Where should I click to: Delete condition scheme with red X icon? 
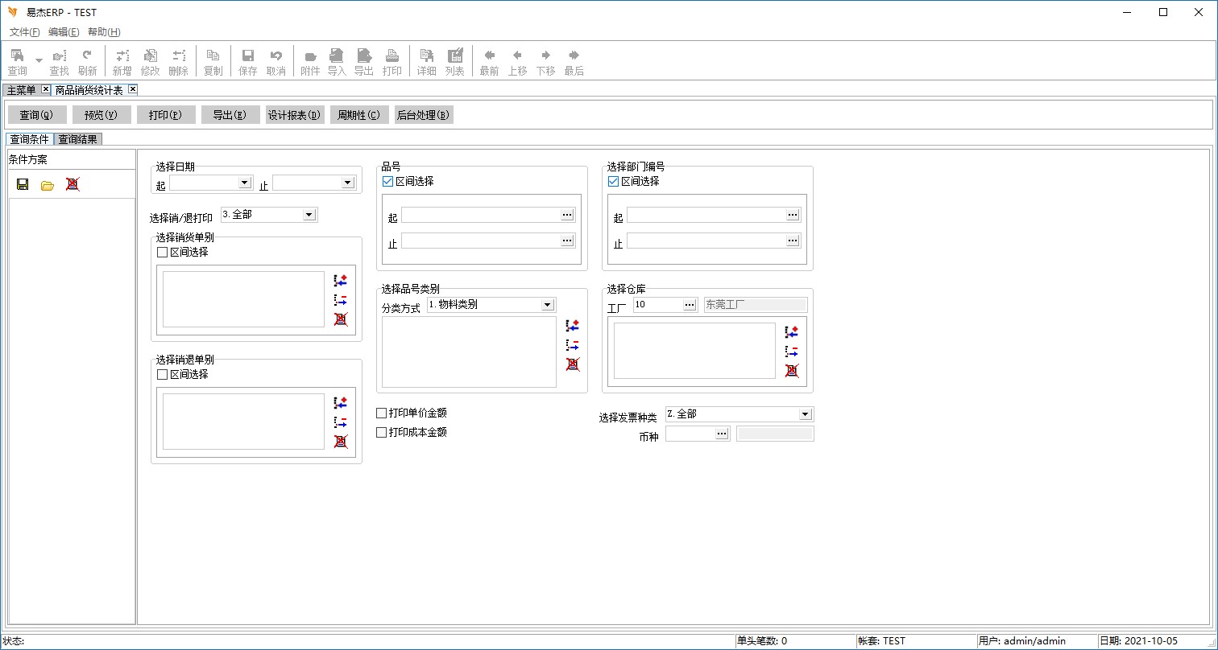(72, 184)
